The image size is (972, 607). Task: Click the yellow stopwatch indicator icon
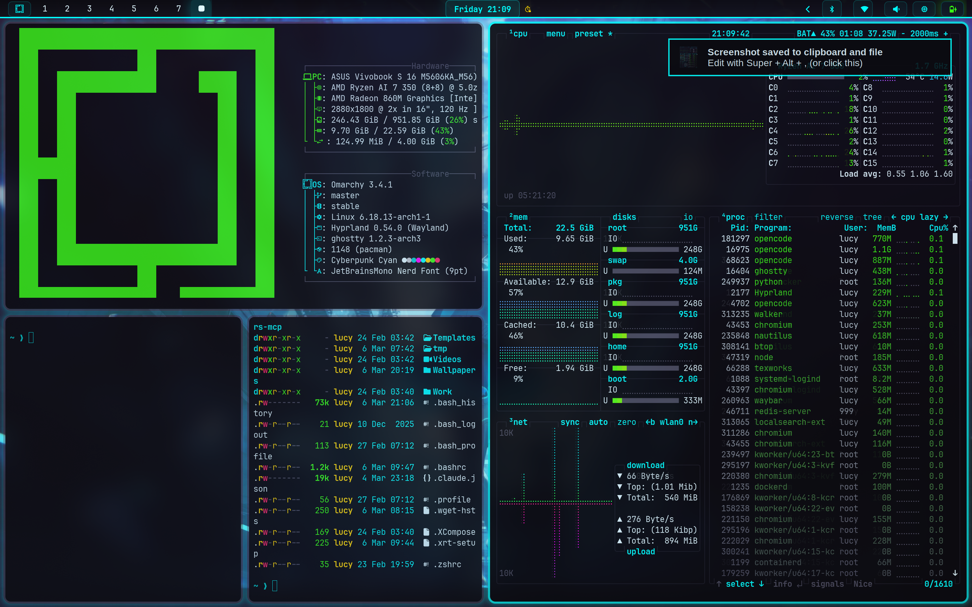(528, 9)
